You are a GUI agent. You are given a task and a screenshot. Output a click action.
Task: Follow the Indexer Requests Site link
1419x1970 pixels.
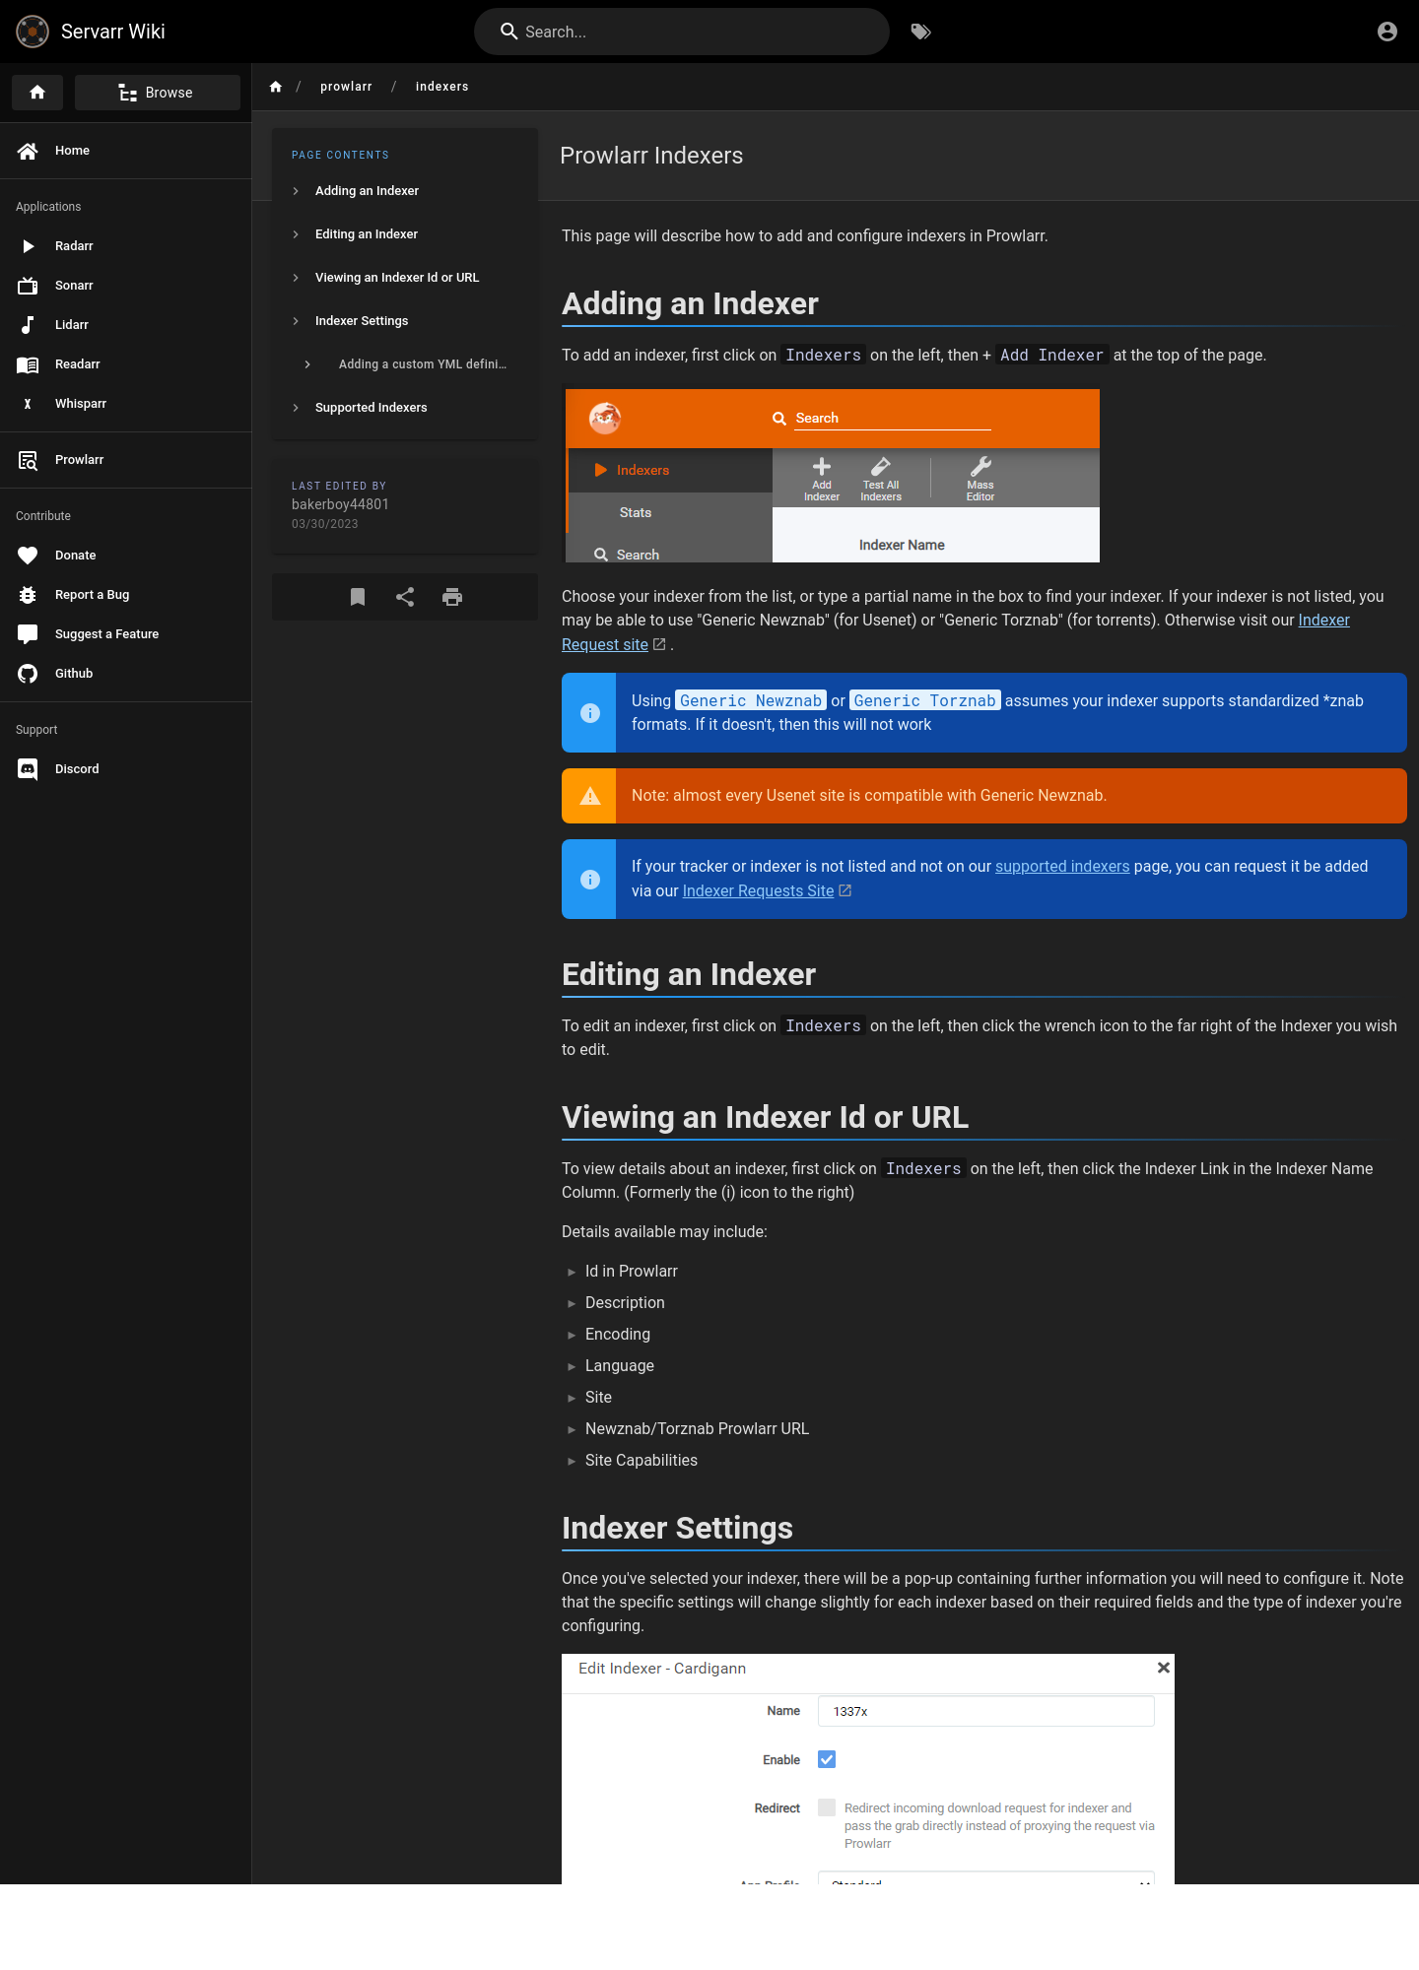tap(758, 890)
